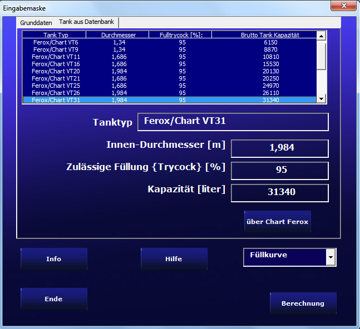This screenshot has height=329, width=360.
Task: Click the Ende button
Action: pyautogui.click(x=54, y=299)
